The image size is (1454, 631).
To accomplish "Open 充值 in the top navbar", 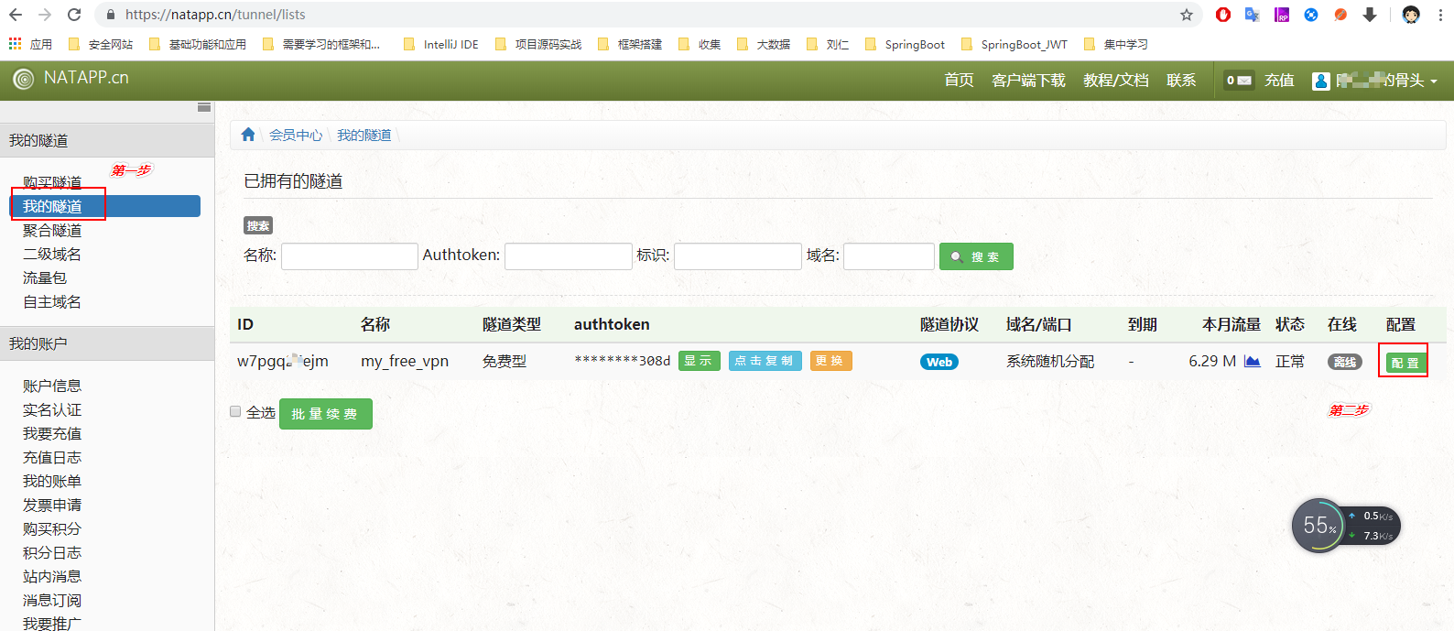I will (1279, 81).
